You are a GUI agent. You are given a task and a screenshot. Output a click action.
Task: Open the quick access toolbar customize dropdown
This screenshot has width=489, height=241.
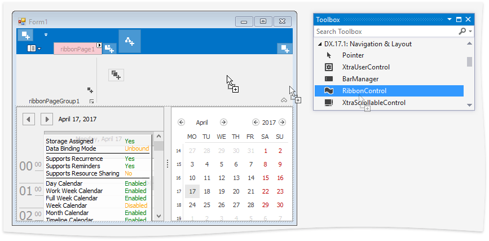point(46,35)
